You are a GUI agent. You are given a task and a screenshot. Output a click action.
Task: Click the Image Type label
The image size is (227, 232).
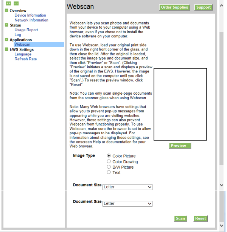click(84, 156)
